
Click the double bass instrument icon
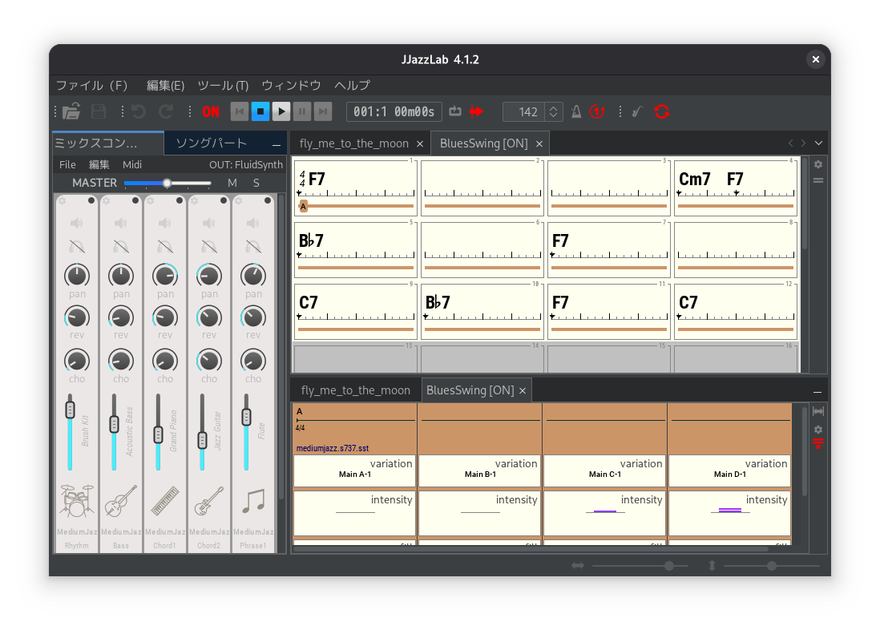[121, 501]
